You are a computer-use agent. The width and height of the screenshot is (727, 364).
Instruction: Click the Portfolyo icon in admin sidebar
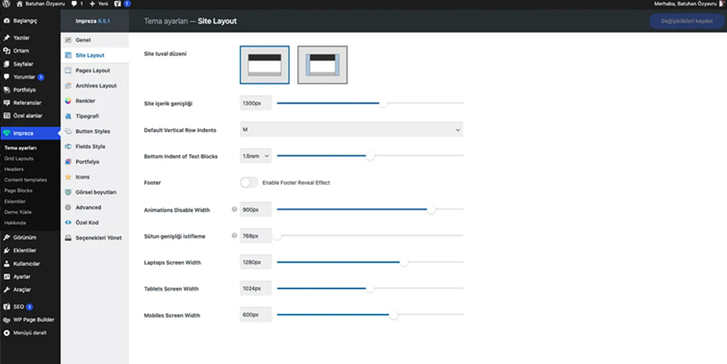point(7,90)
